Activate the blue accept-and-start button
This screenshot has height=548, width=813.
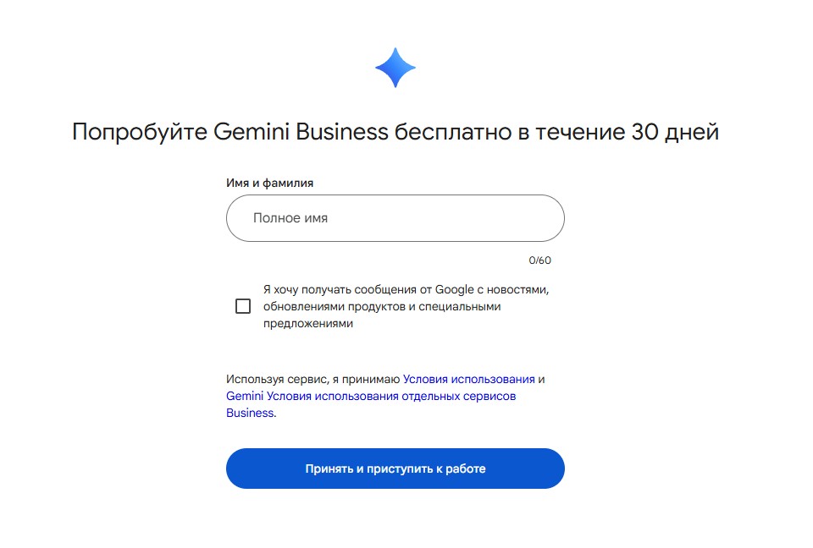coord(395,469)
